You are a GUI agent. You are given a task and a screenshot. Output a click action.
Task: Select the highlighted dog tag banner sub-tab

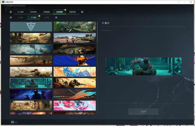33,17
